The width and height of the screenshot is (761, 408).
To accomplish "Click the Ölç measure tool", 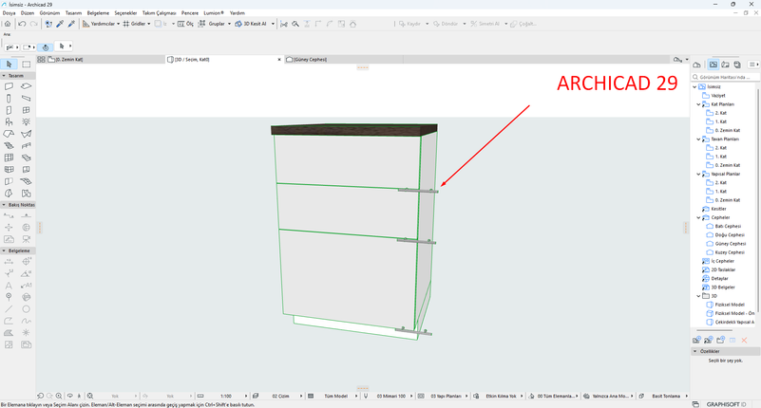I will [185, 24].
